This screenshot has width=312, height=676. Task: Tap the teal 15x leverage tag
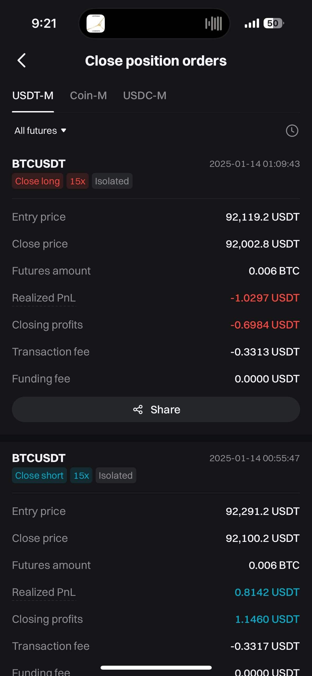81,476
